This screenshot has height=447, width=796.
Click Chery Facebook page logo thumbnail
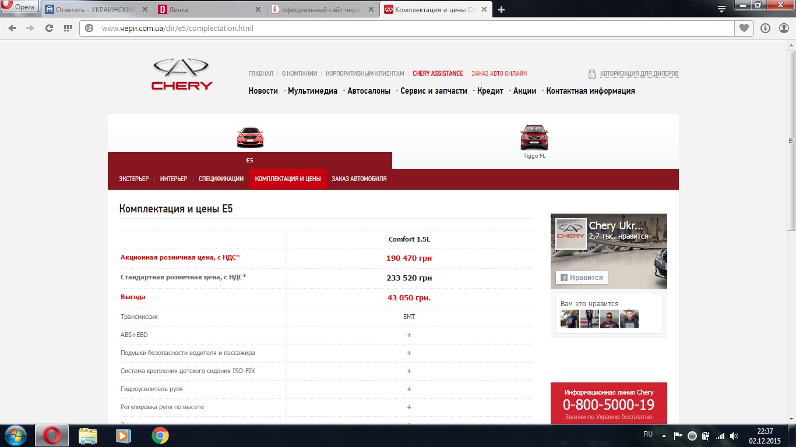pos(570,234)
